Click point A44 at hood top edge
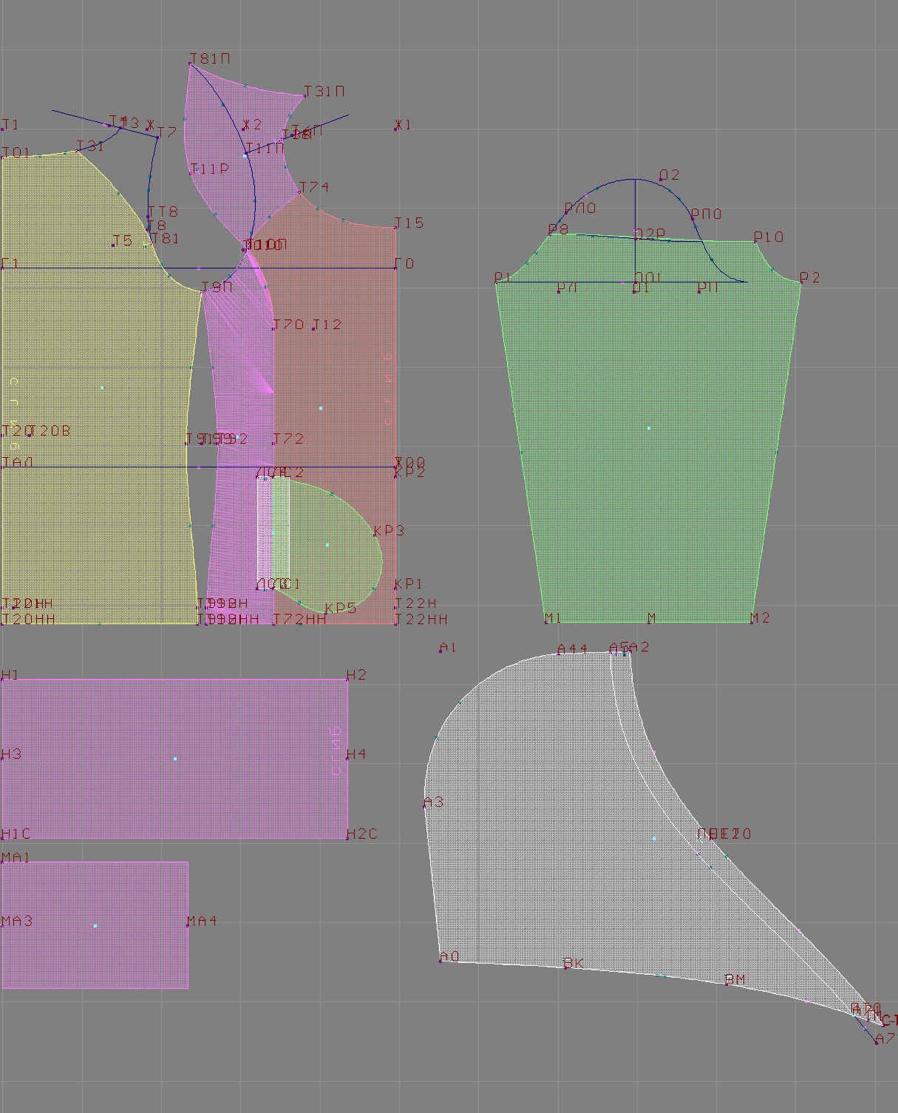Viewport: 898px width, 1113px height. click(x=559, y=654)
